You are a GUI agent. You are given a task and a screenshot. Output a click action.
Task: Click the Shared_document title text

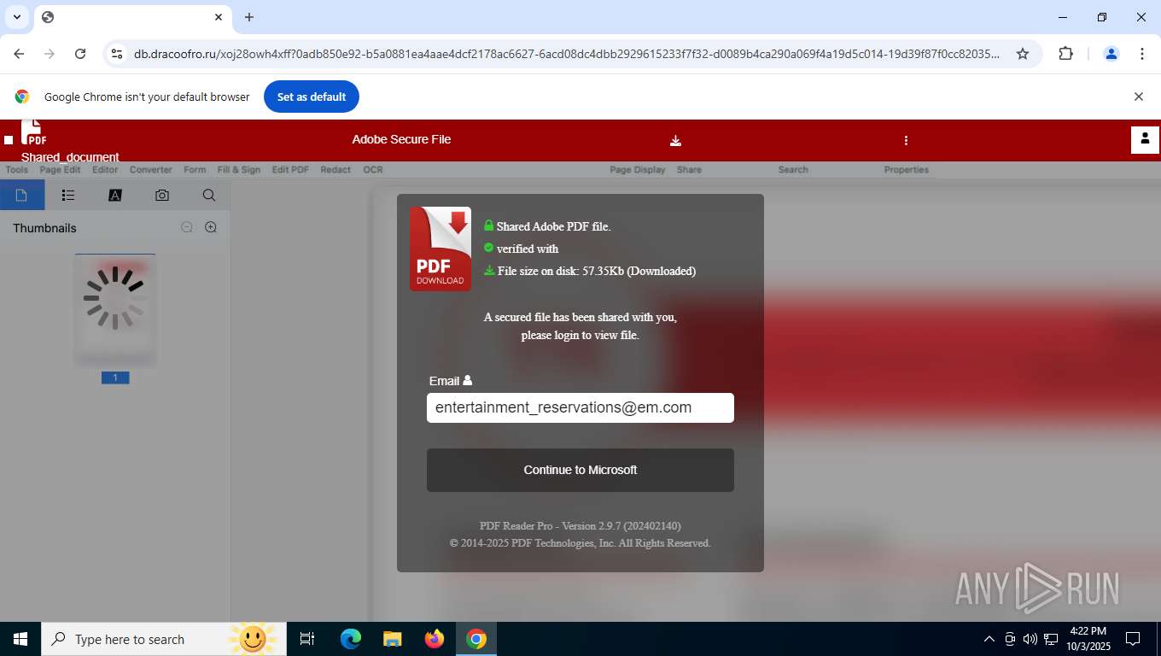tap(70, 157)
